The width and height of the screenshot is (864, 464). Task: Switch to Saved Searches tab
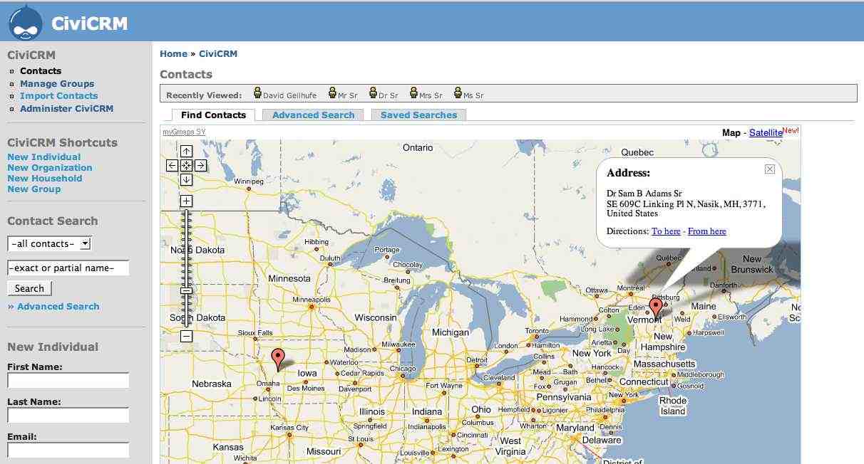tap(418, 115)
